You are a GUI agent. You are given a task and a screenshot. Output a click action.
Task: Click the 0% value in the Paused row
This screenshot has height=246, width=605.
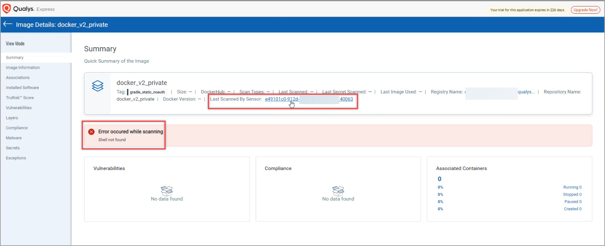(440, 202)
